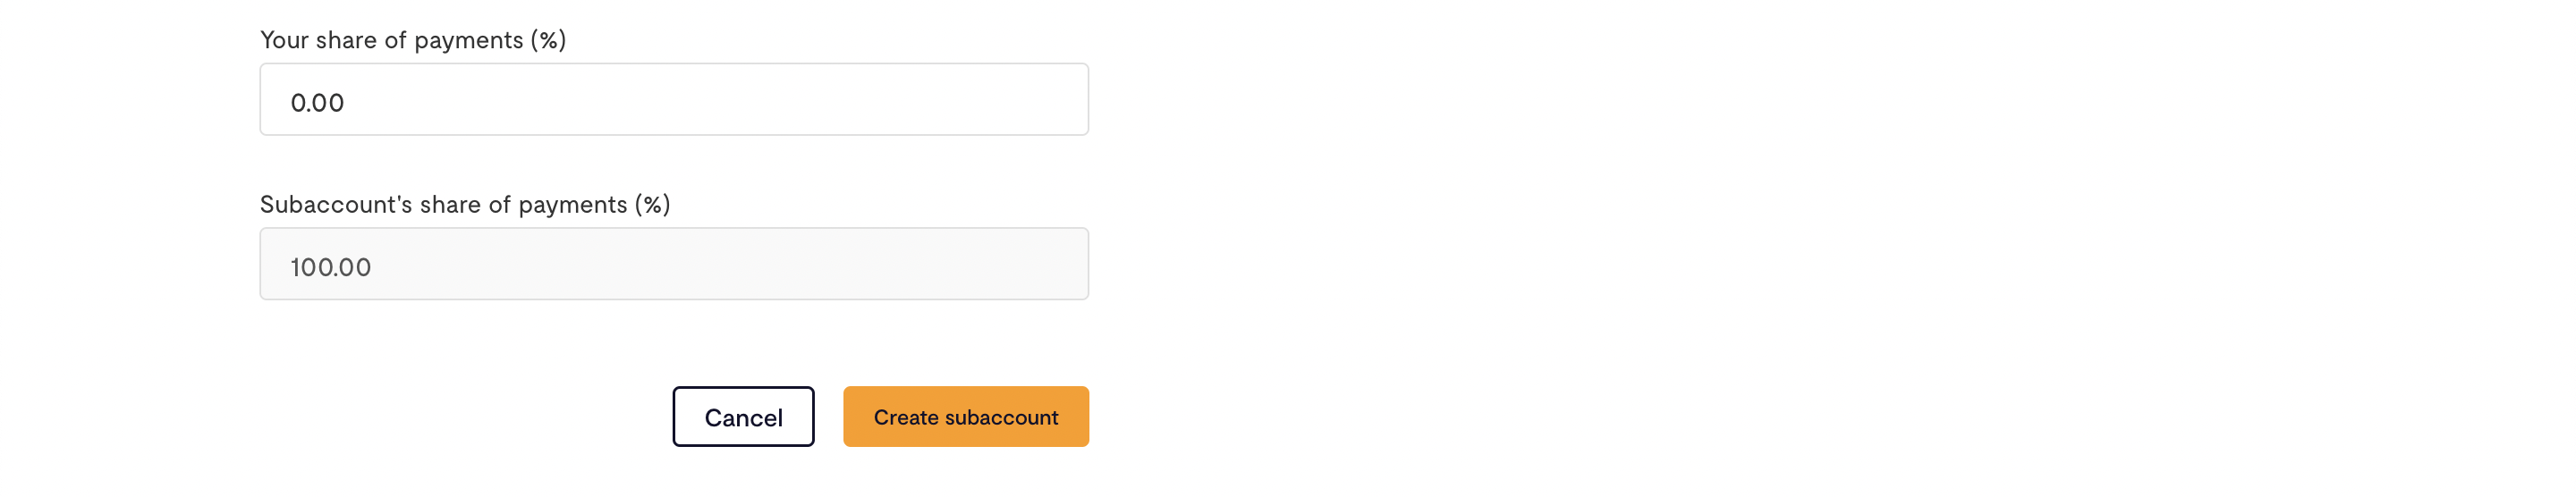The image size is (2576, 497).
Task: Click the word "Subaccount's" in the second label
Action: [x=335, y=204]
